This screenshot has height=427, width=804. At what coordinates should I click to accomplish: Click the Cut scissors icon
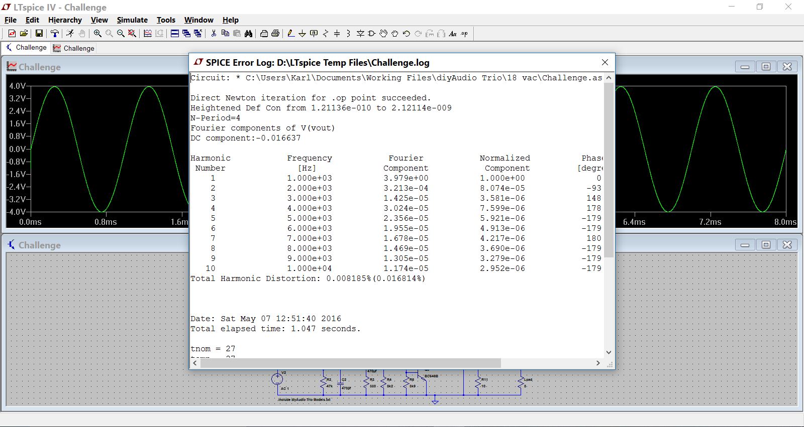coord(214,34)
